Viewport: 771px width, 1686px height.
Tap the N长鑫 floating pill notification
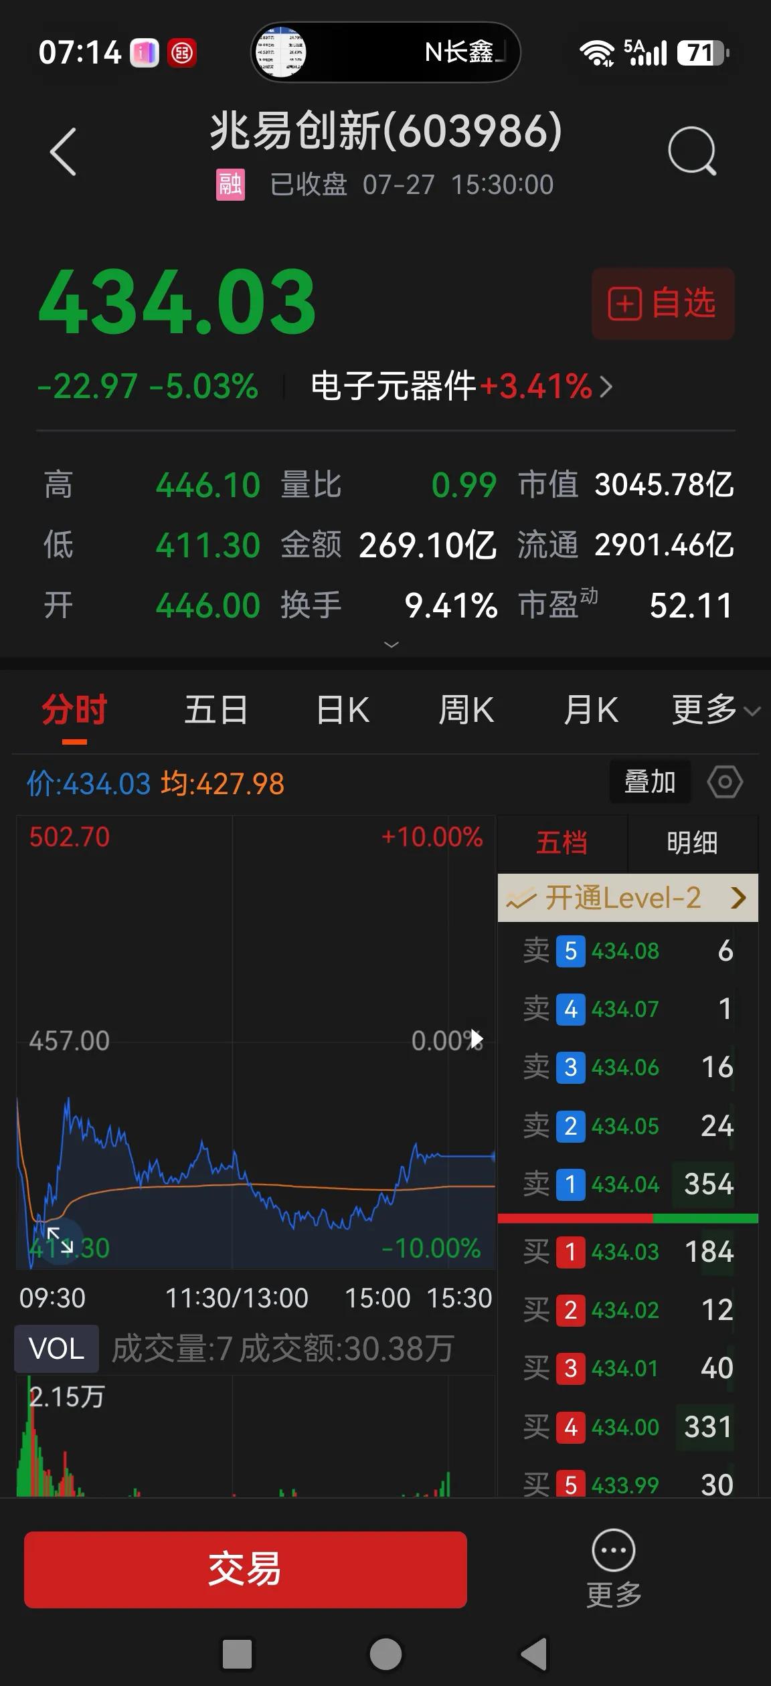[x=385, y=52]
